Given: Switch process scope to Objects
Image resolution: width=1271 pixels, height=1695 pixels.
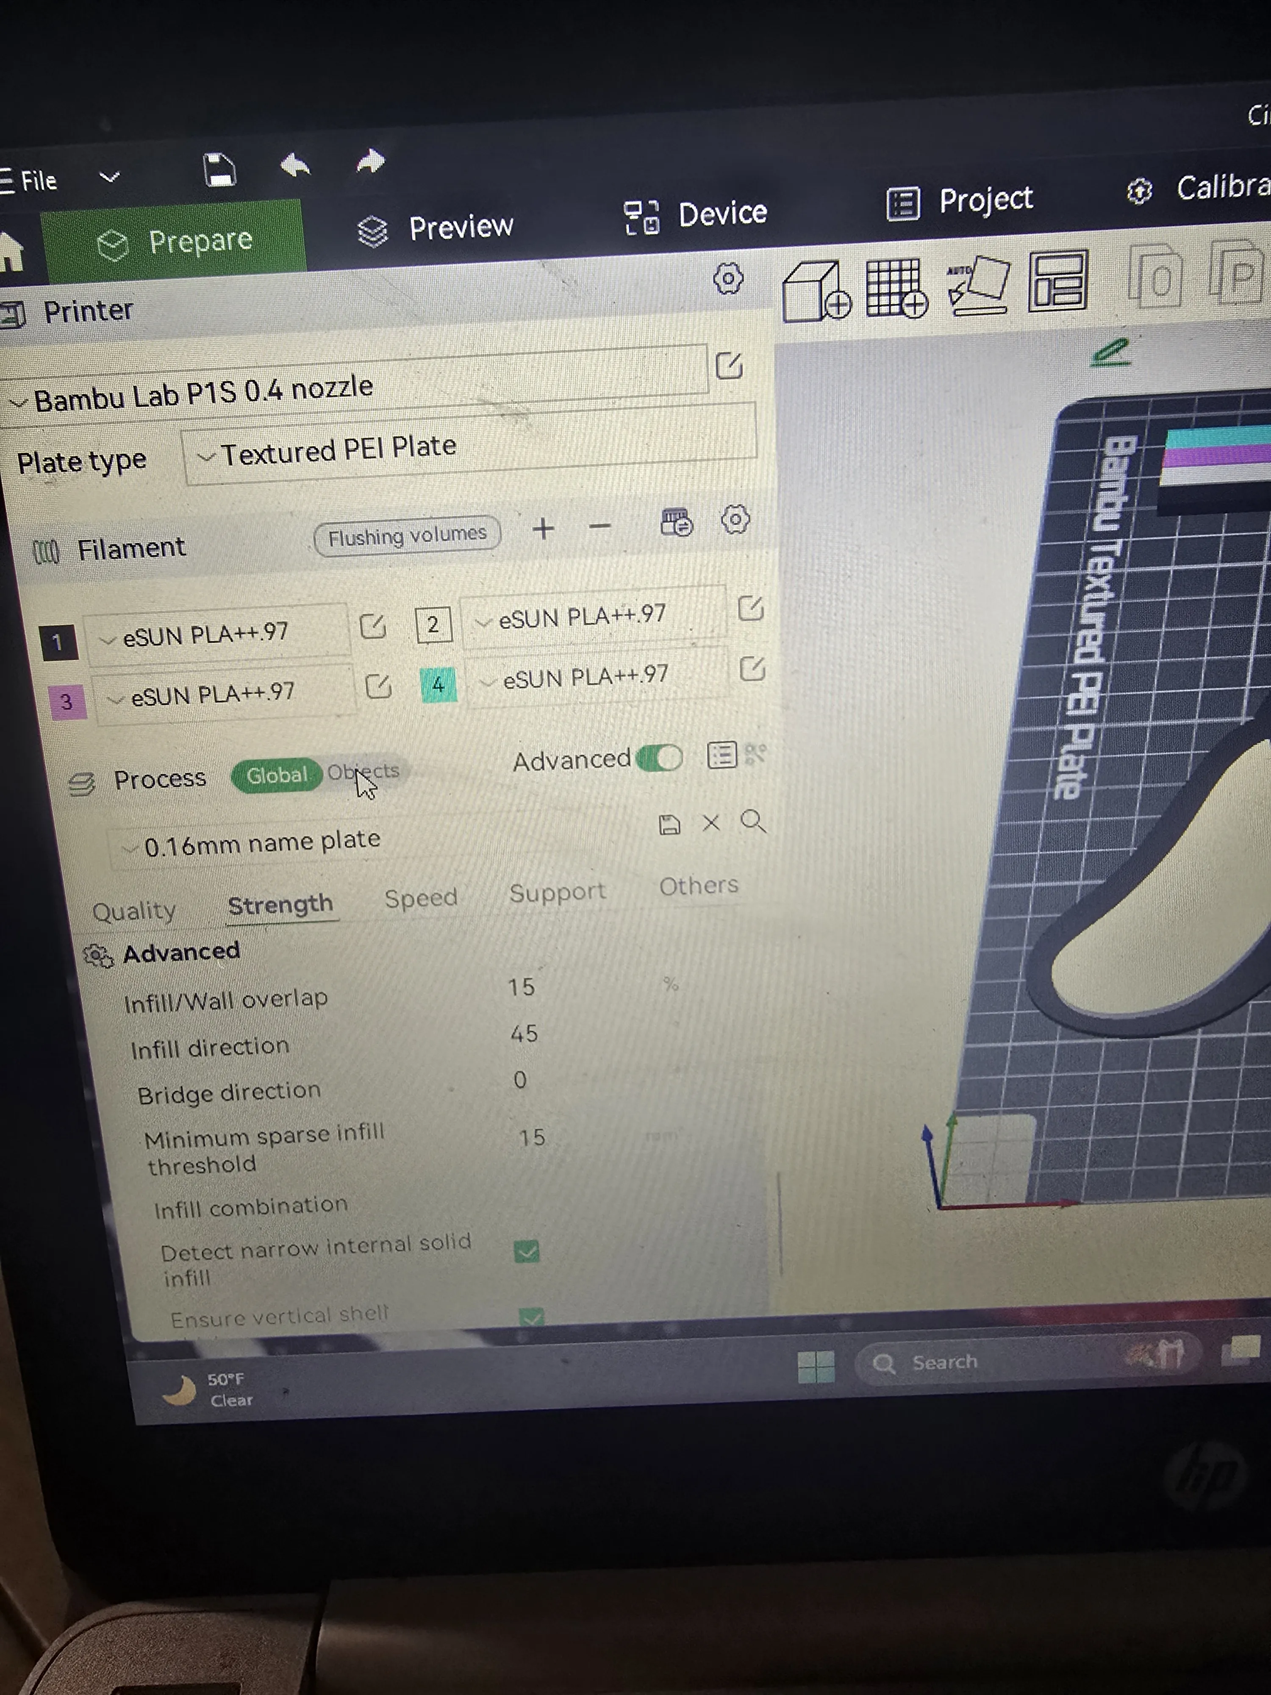Looking at the screenshot, I should click(x=363, y=771).
